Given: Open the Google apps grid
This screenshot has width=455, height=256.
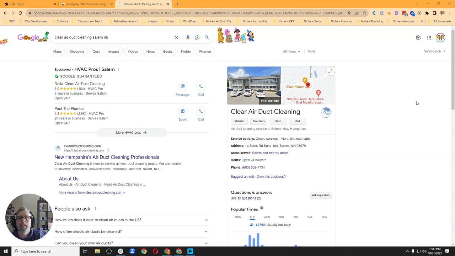Looking at the screenshot, I should (x=429, y=38).
